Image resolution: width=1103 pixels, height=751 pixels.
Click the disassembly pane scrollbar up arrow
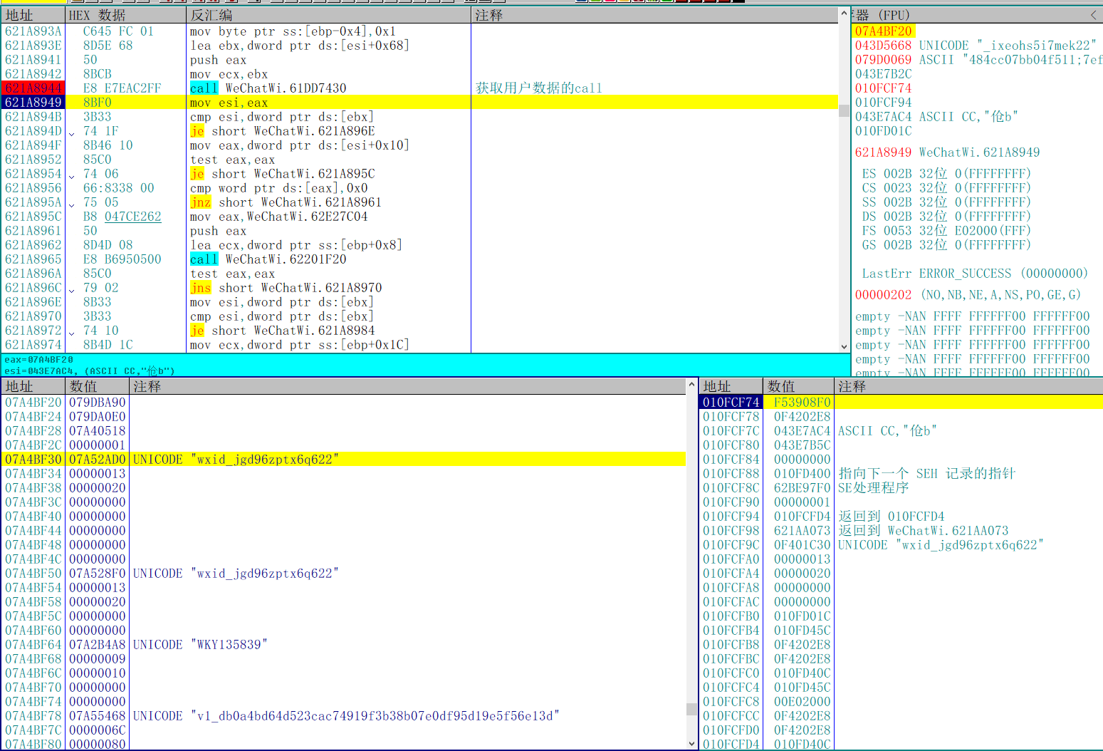pos(845,14)
